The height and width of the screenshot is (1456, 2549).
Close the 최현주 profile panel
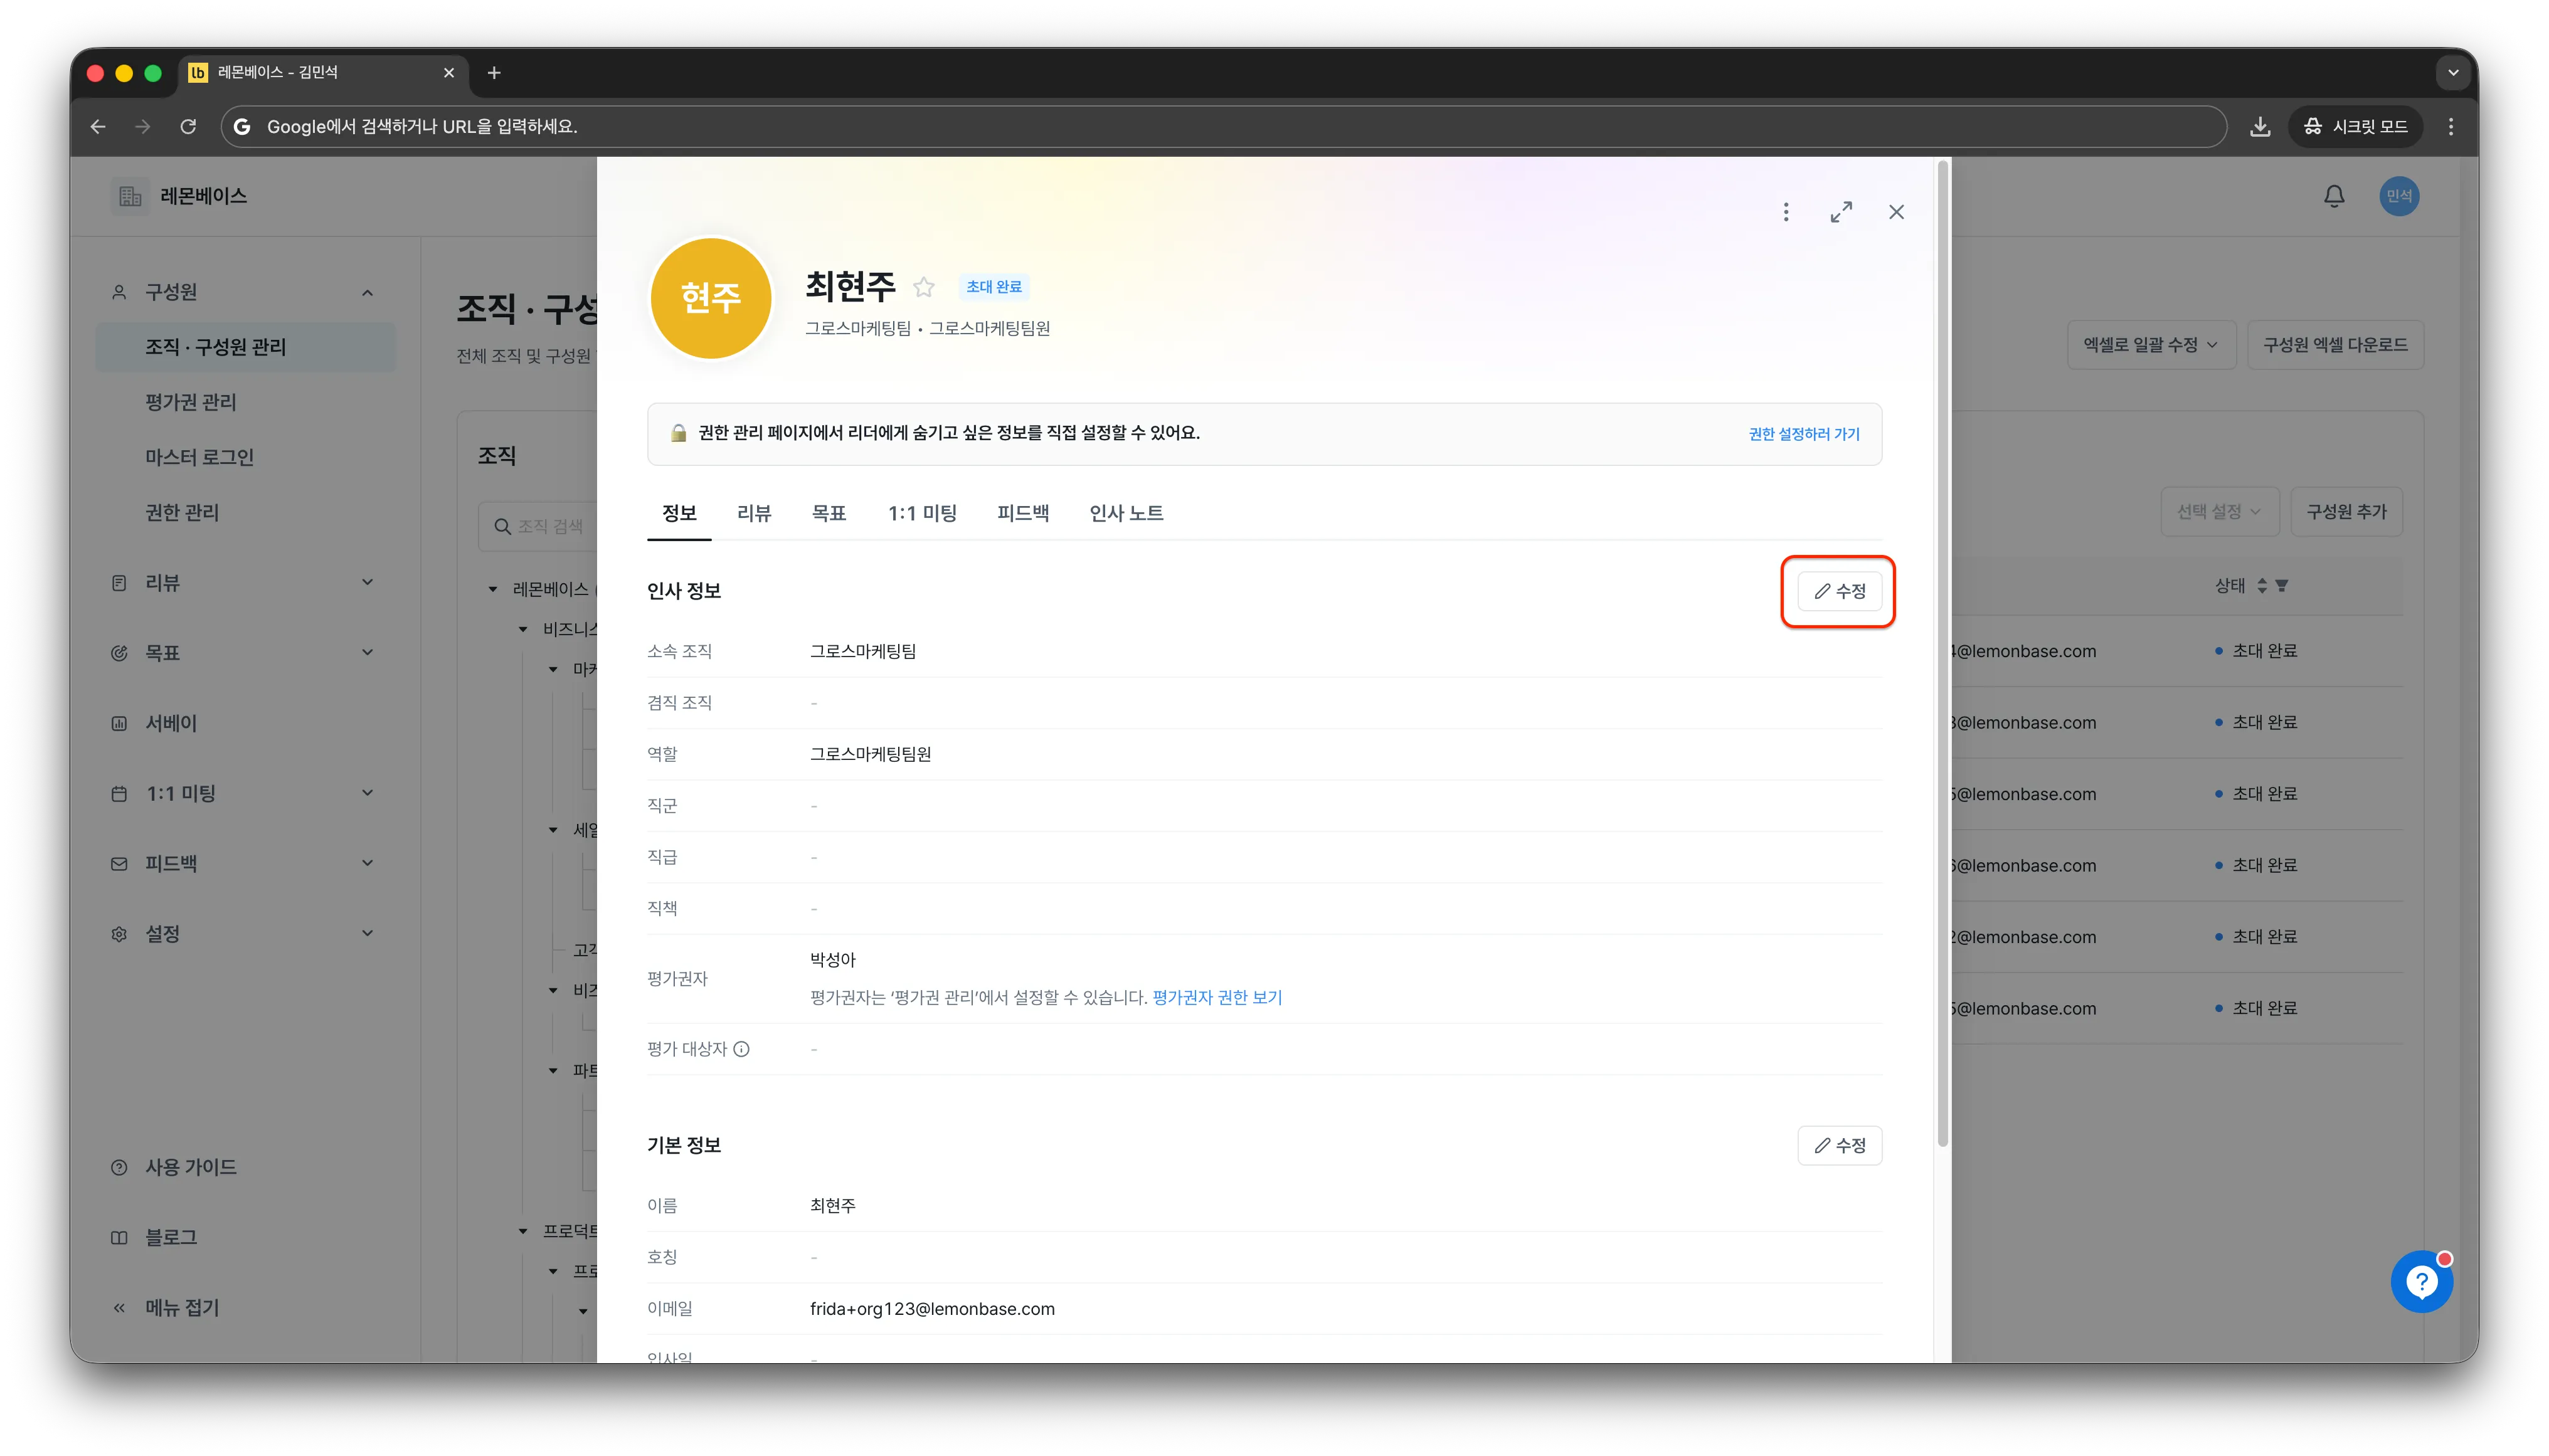pos(1896,212)
